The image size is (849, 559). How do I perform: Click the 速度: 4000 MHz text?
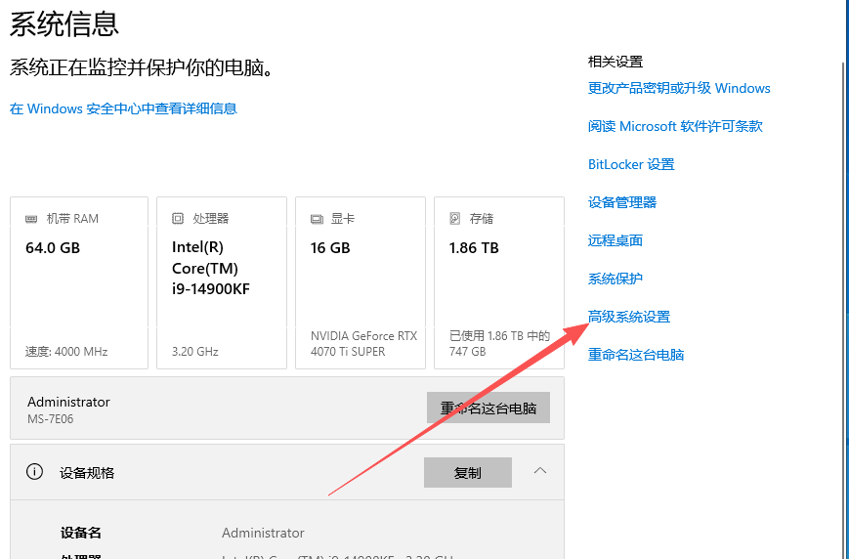point(66,352)
